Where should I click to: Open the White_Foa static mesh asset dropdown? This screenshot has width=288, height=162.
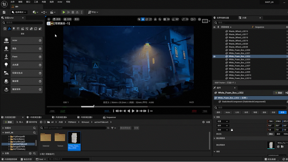coord(282,143)
